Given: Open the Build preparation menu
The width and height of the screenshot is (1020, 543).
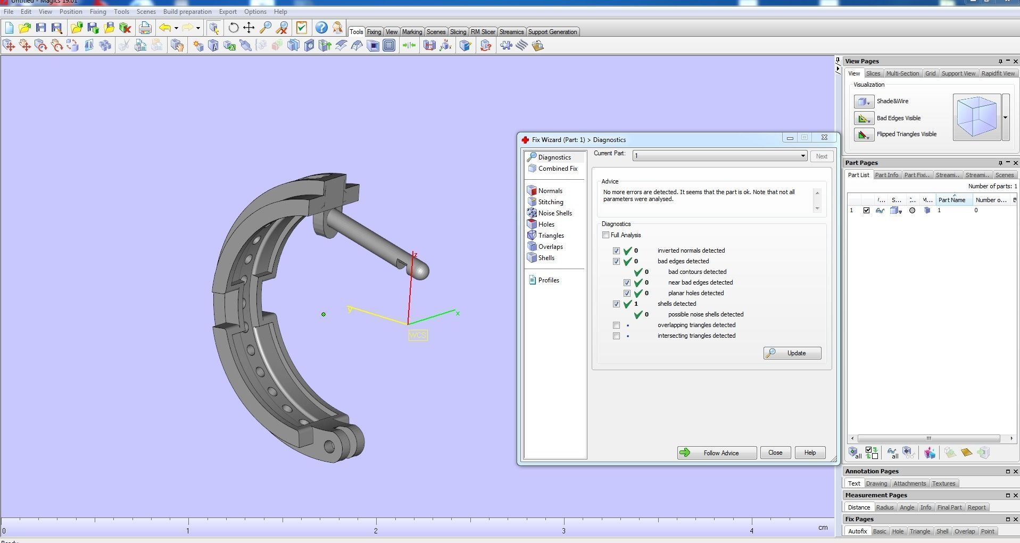Looking at the screenshot, I should [x=187, y=12].
